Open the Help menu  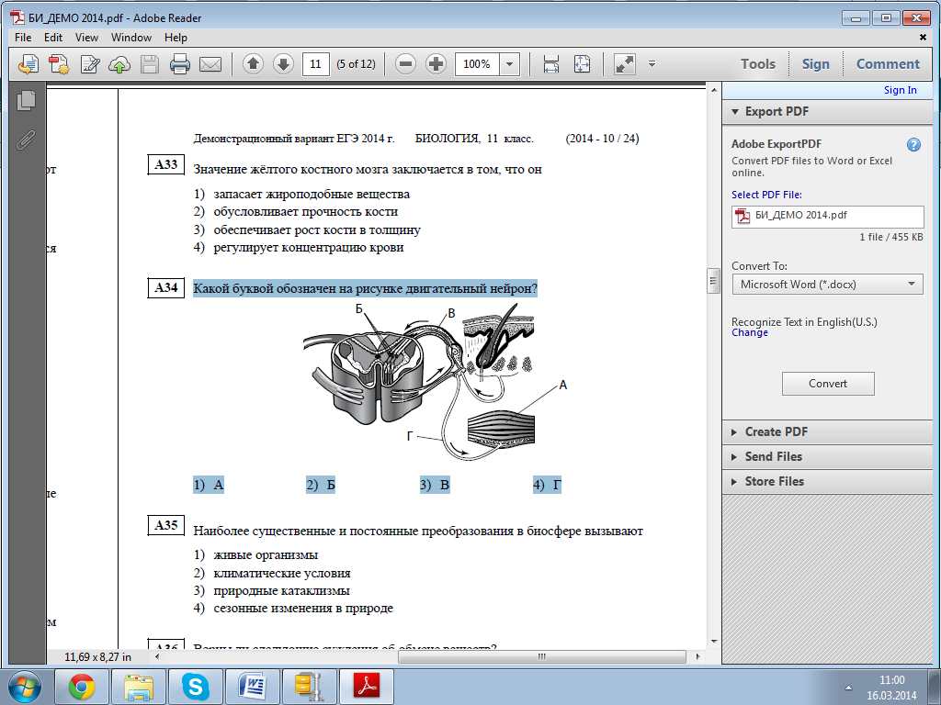pyautogui.click(x=176, y=37)
